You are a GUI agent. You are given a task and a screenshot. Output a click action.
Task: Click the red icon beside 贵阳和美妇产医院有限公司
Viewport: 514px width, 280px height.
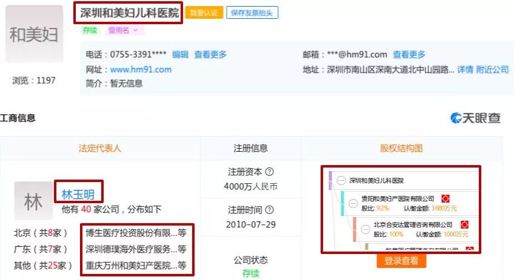(445, 198)
